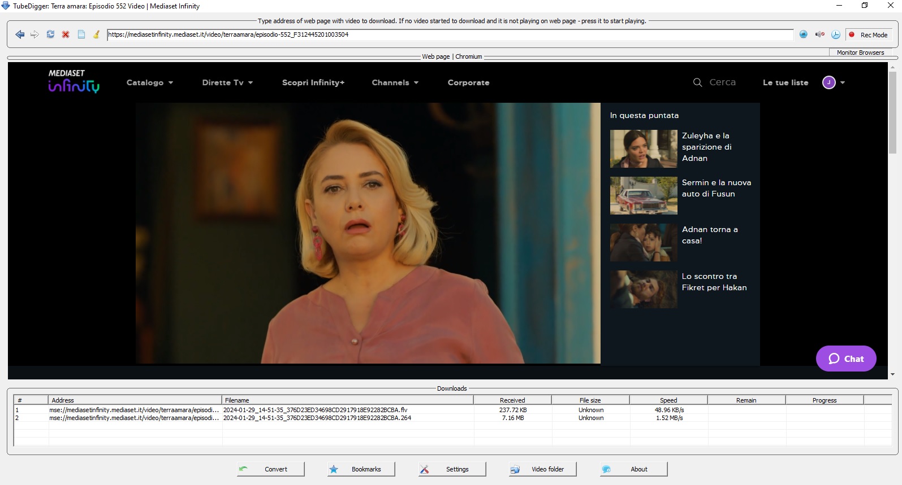Click the blue go arrow beside address bar
The height and width of the screenshot is (485, 902).
tap(804, 34)
